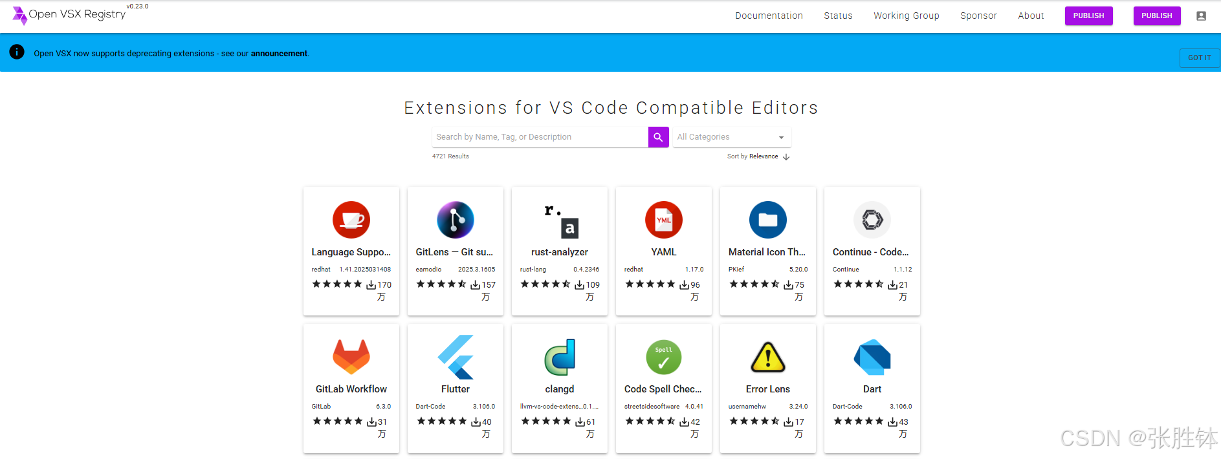The image size is (1221, 459).
Task: Click the page heading 'Extensions for VS Code Compatible Editors'
Action: coord(611,107)
